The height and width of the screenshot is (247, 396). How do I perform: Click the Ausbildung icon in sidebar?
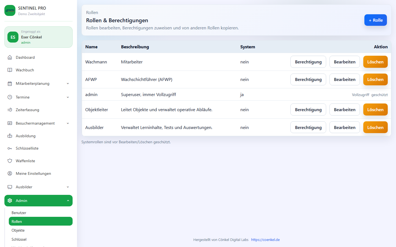[x=10, y=136]
